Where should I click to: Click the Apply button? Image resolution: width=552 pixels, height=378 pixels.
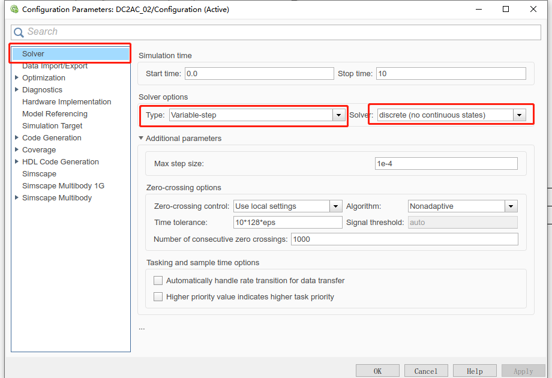click(x=523, y=371)
